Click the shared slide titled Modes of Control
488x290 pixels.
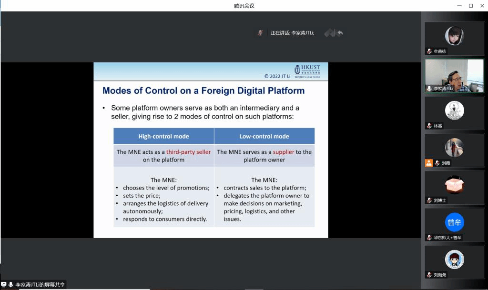click(x=211, y=150)
